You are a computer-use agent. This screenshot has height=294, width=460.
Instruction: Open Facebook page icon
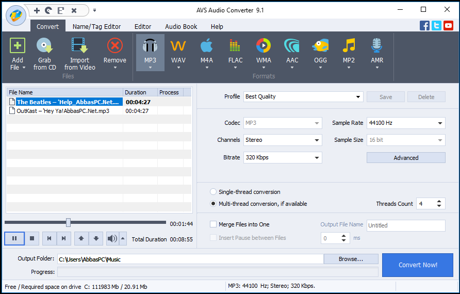coord(424,25)
